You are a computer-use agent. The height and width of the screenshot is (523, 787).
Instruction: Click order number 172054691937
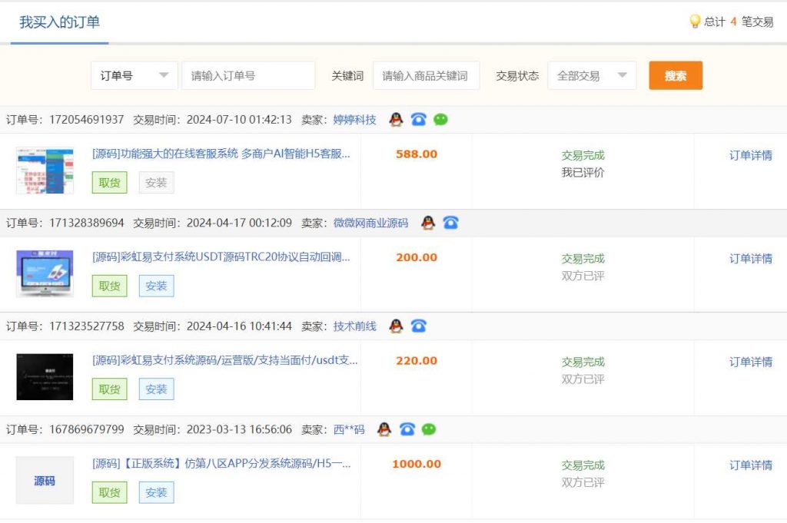pos(86,120)
